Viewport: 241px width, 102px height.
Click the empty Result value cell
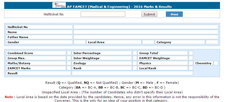[x=132, y=73]
